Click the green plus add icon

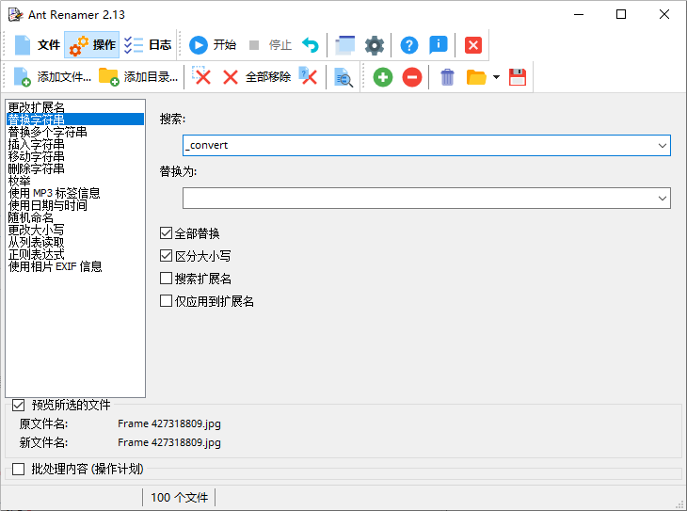click(382, 77)
